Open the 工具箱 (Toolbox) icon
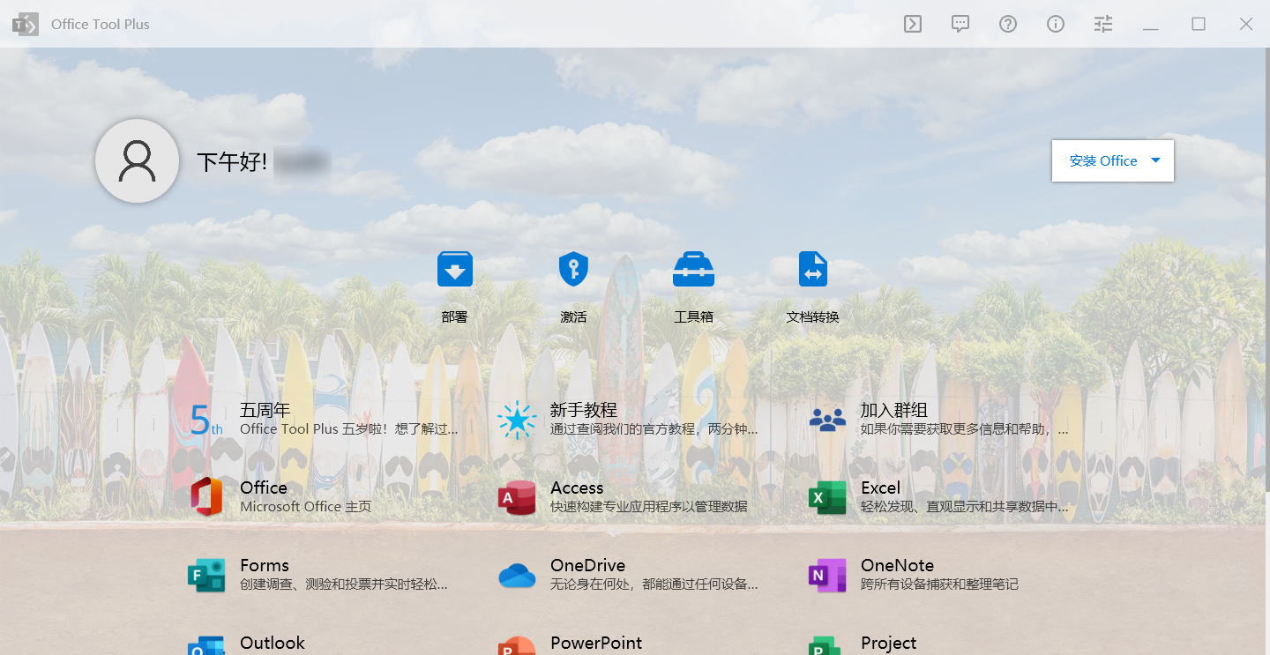The width and height of the screenshot is (1270, 655). pos(693,269)
